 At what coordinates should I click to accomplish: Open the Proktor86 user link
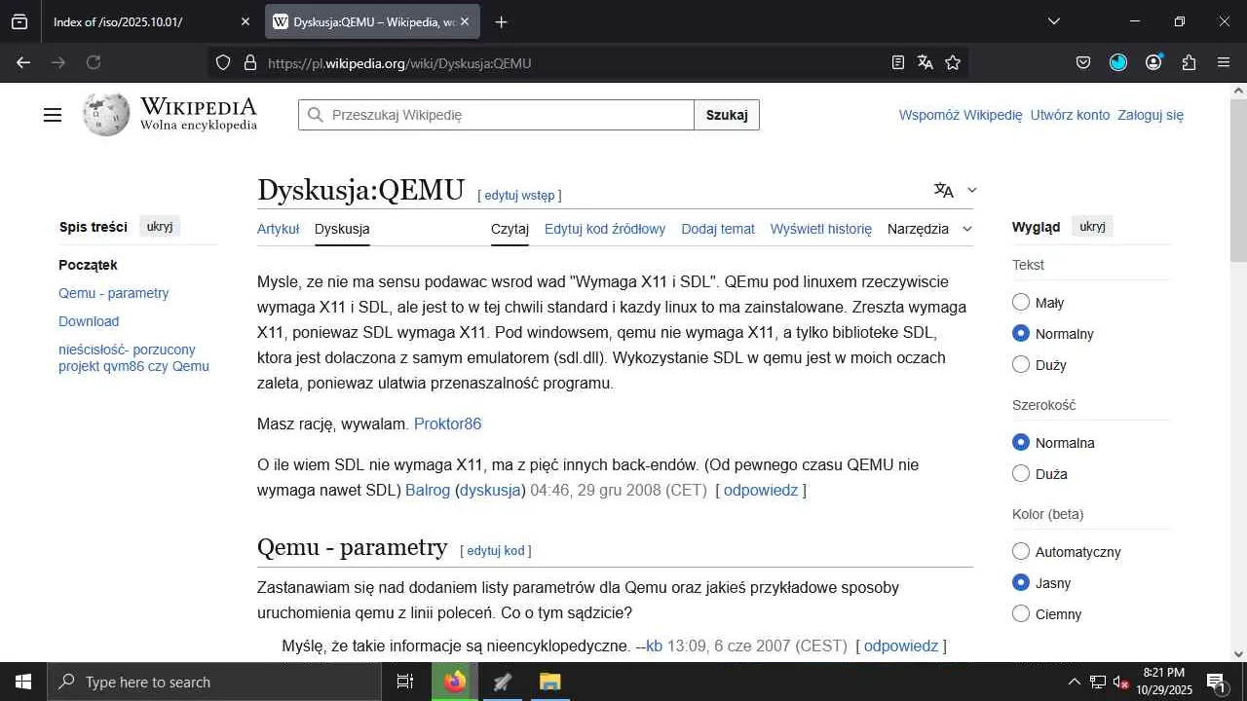[447, 424]
